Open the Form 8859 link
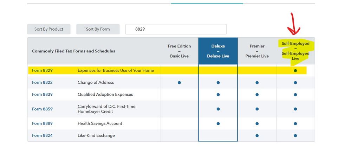This screenshot has width=351, height=153. [42, 109]
